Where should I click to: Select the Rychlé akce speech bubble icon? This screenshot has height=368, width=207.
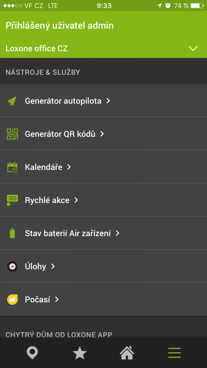point(12,200)
